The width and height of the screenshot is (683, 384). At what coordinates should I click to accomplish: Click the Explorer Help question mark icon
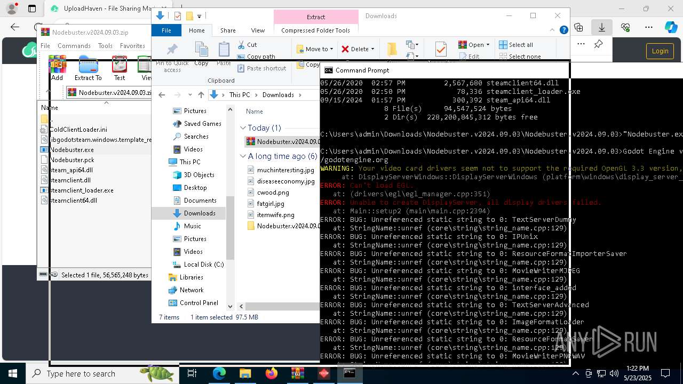[x=563, y=30]
